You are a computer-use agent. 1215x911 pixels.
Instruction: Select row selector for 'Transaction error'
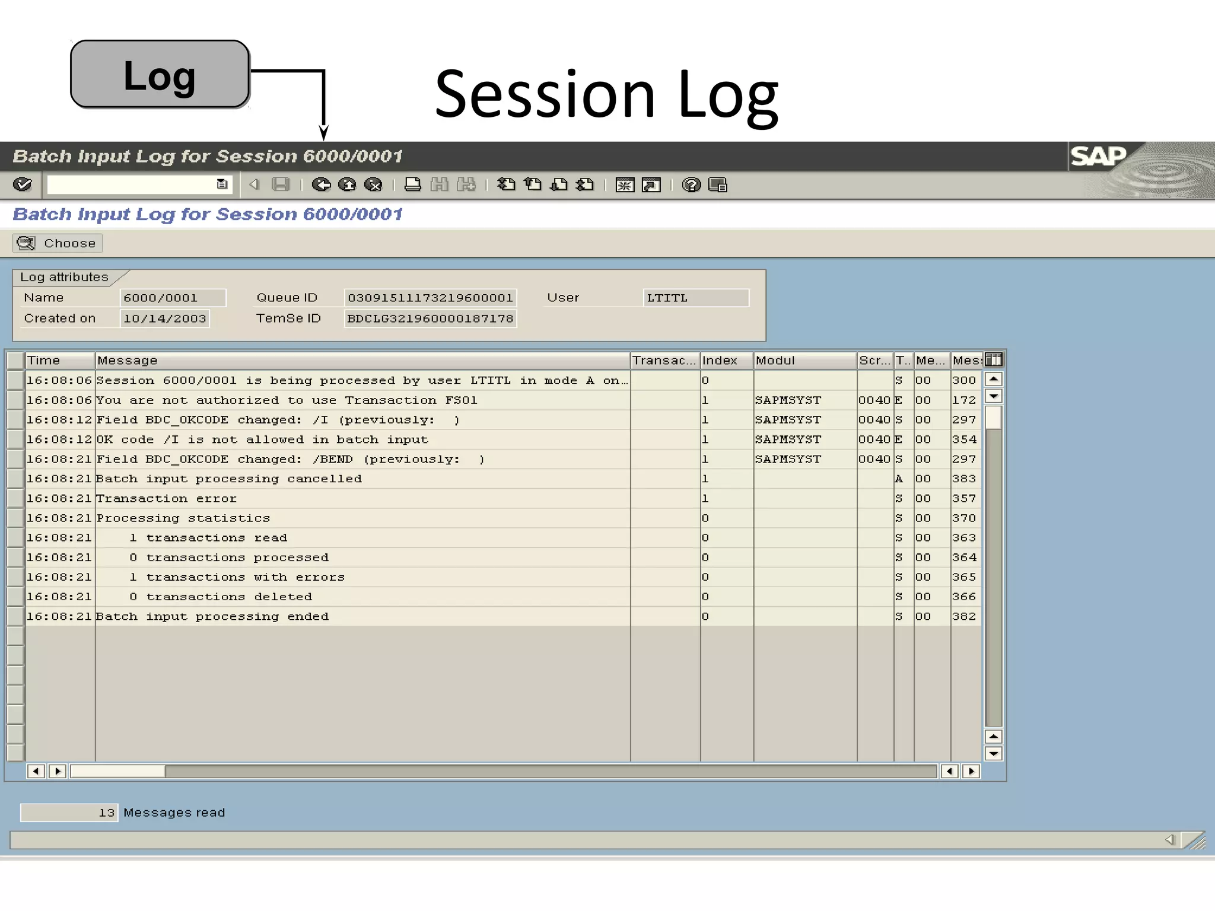tap(15, 498)
